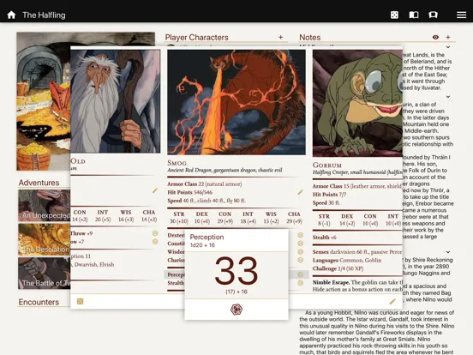Open An Unexpected adventure thumbnail

(44, 206)
